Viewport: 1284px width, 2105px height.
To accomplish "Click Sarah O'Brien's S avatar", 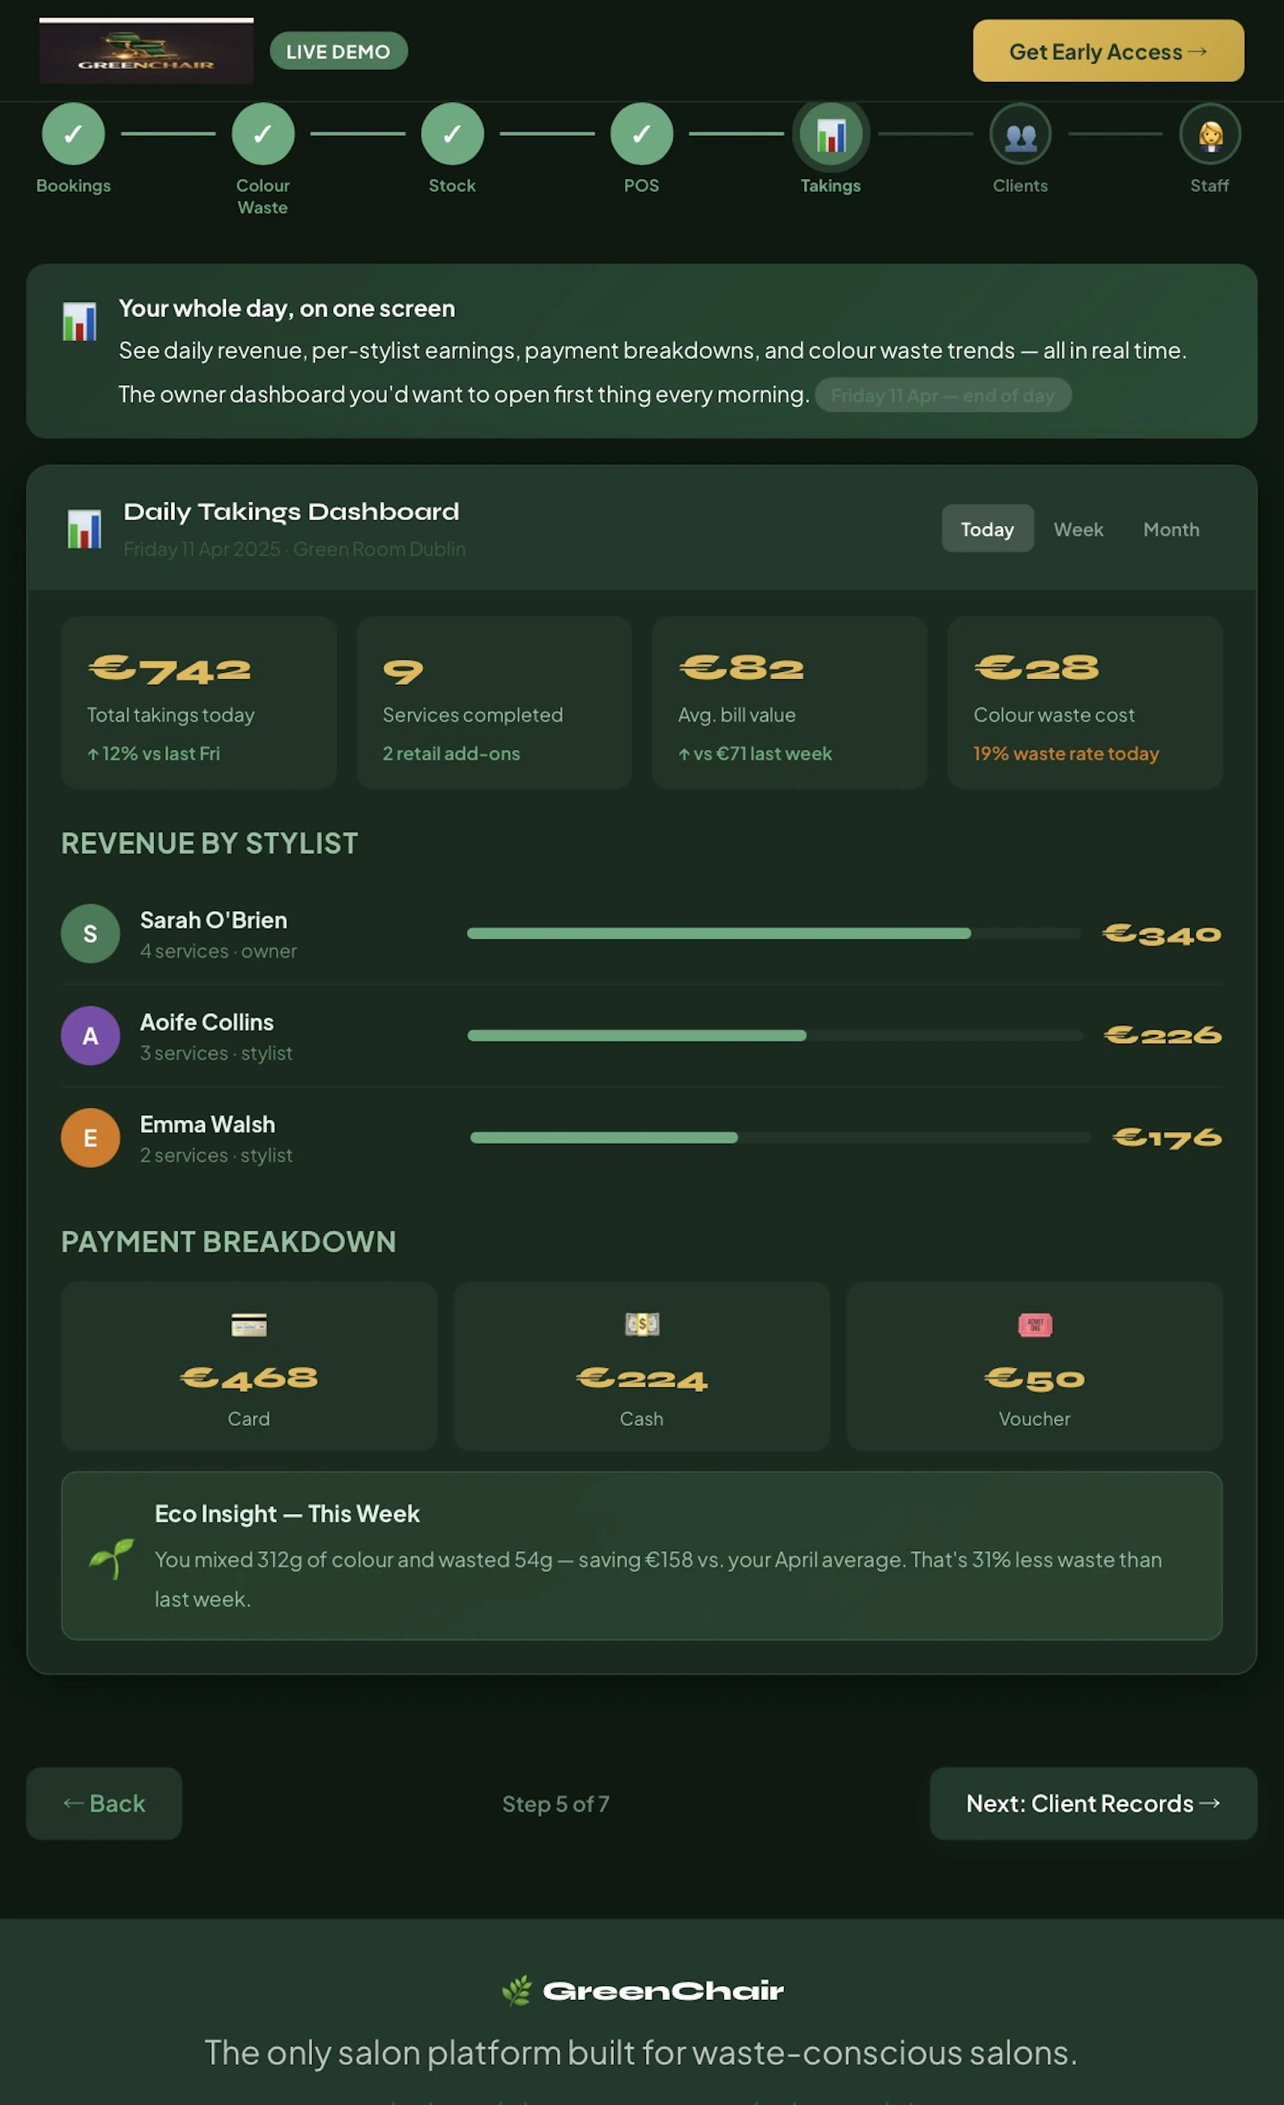I will [x=91, y=934].
